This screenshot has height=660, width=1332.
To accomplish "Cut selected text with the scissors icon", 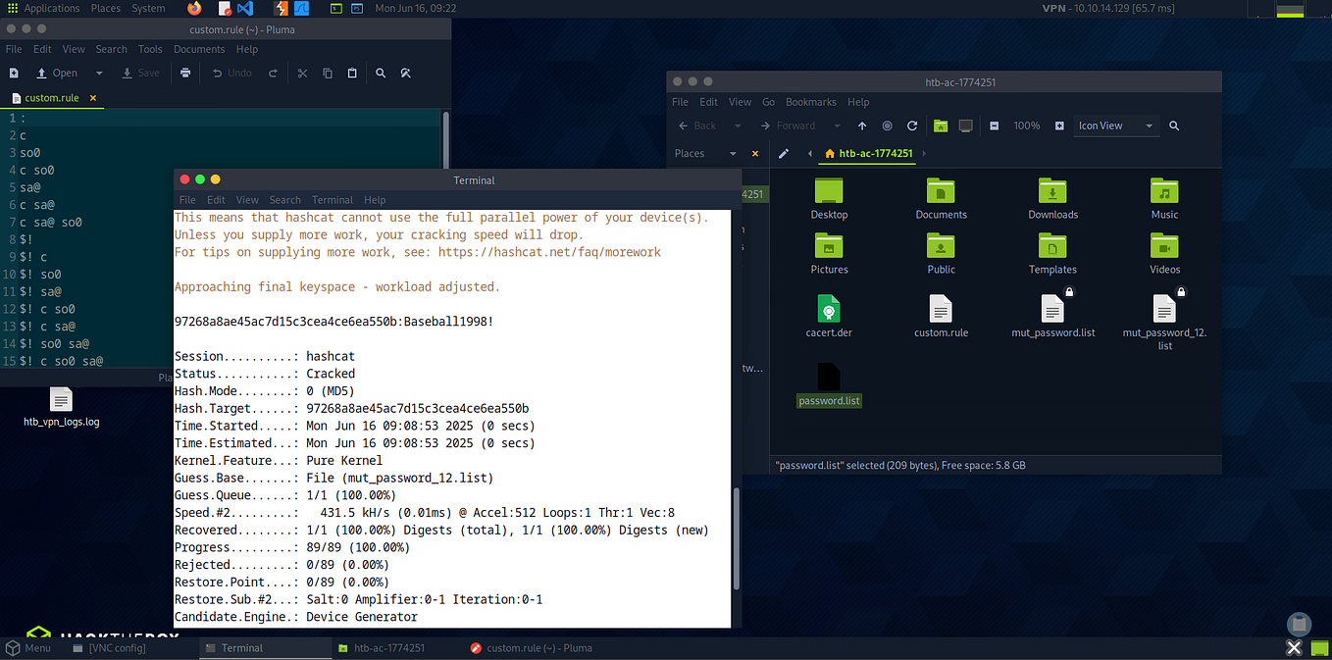I will (x=302, y=73).
